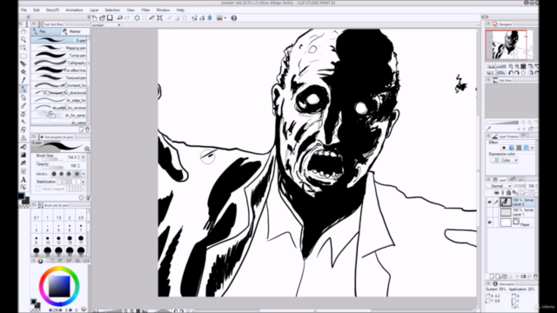The image size is (557, 313).
Task: Toggle visibility eye of Paper layer
Action: pos(490,223)
